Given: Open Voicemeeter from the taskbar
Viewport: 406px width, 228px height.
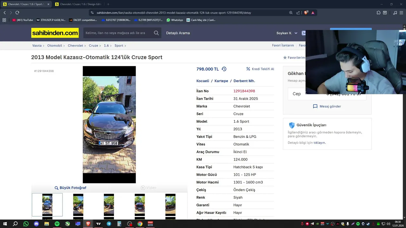Looking at the screenshot, I should (x=150, y=224).
